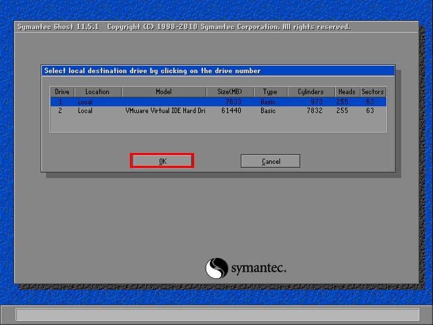The image size is (433, 325).
Task: Click sectors value 63 for drive 1
Action: pyautogui.click(x=370, y=102)
